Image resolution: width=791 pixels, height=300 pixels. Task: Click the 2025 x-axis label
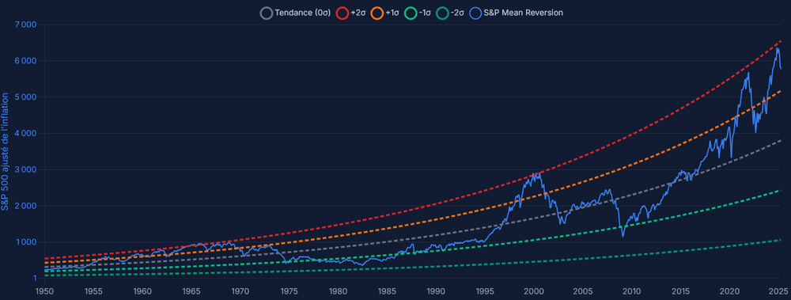pyautogui.click(x=778, y=291)
